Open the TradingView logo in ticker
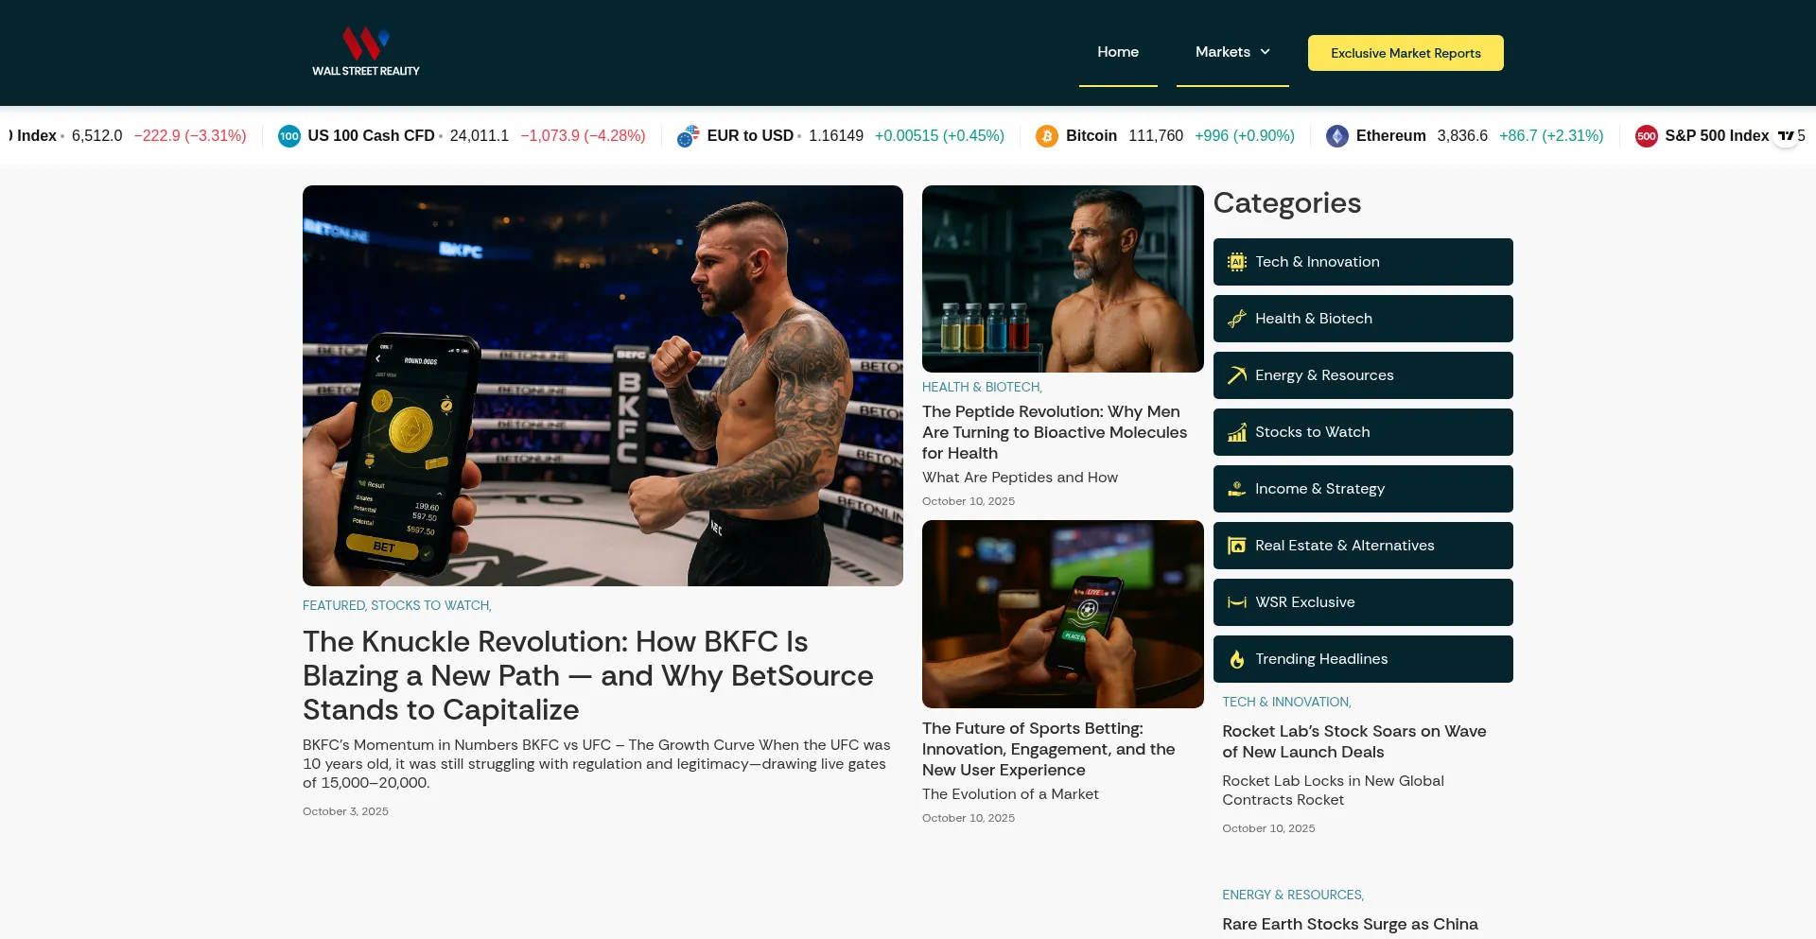Viewport: 1816px width, 939px height. 1786,136
